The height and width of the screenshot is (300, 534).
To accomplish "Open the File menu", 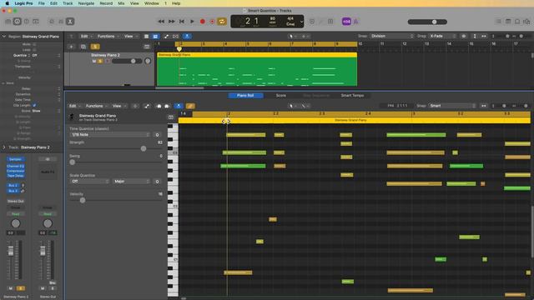I will pyautogui.click(x=41, y=3).
